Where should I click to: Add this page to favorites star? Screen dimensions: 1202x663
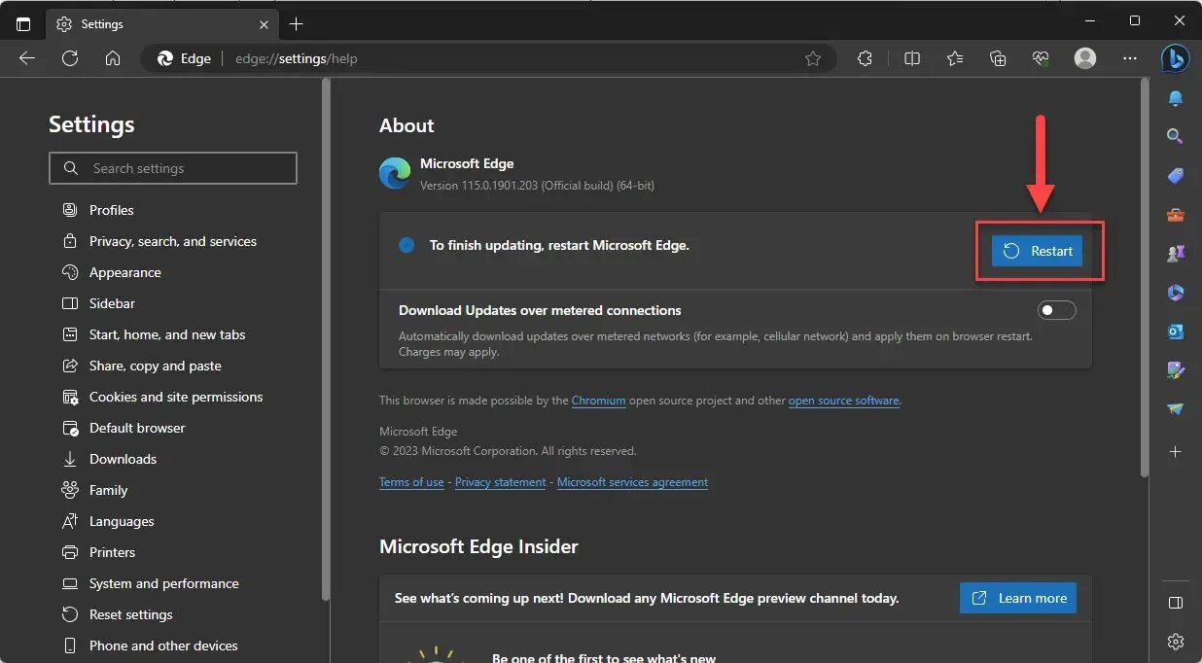(x=813, y=58)
